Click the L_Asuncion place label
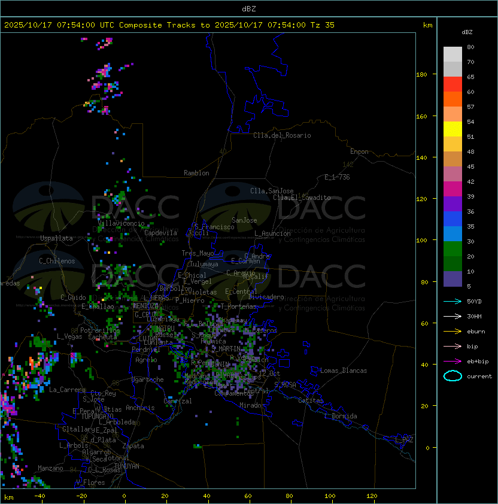Image resolution: width=498 pixels, height=504 pixels. [x=272, y=233]
